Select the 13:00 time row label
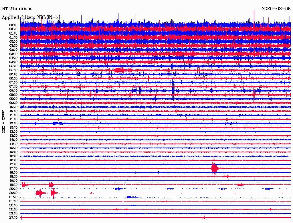Image resolution: width=293 pixels, height=223 pixels. click(13, 132)
